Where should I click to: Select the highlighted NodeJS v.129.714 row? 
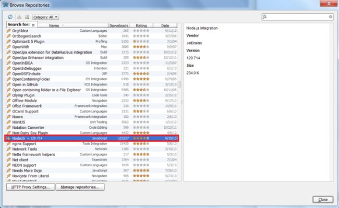92,138
